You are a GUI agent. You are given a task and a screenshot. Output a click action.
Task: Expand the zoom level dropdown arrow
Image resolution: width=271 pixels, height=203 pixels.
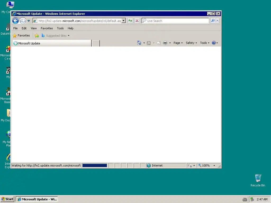tap(214, 165)
